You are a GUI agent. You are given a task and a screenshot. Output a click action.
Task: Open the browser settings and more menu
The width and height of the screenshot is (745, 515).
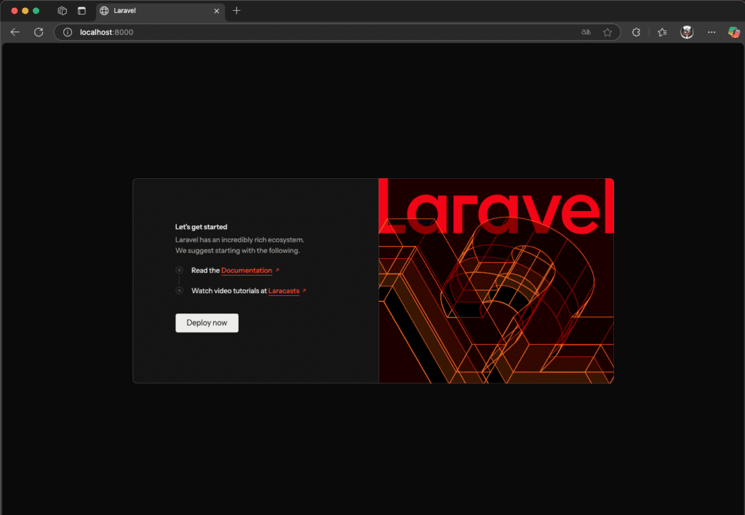(x=712, y=32)
